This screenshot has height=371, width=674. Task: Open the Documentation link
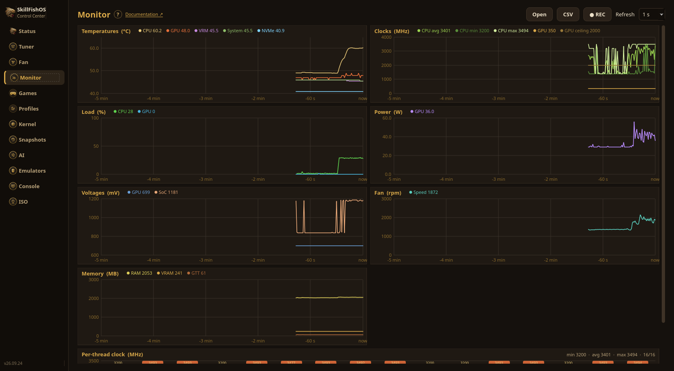pos(144,14)
